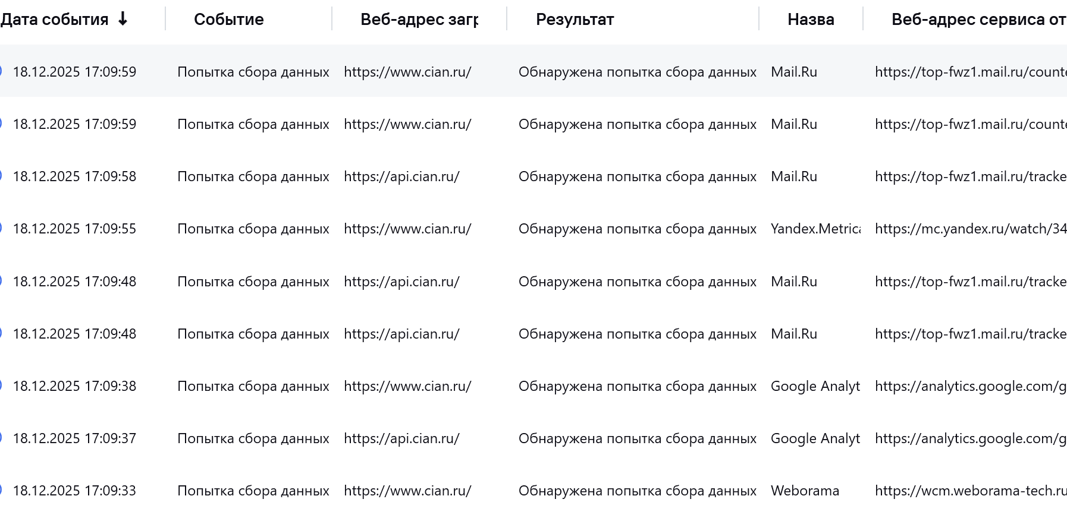Select the date cell 18.12.2025 17:09:38
This screenshot has height=518, width=1067.
(74, 386)
